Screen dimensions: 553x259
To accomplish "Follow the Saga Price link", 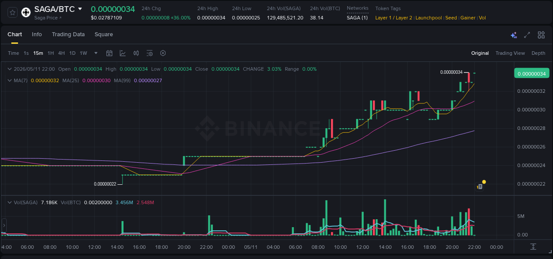I will (x=48, y=18).
